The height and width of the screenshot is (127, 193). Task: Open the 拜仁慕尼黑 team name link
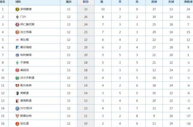coord(27,24)
